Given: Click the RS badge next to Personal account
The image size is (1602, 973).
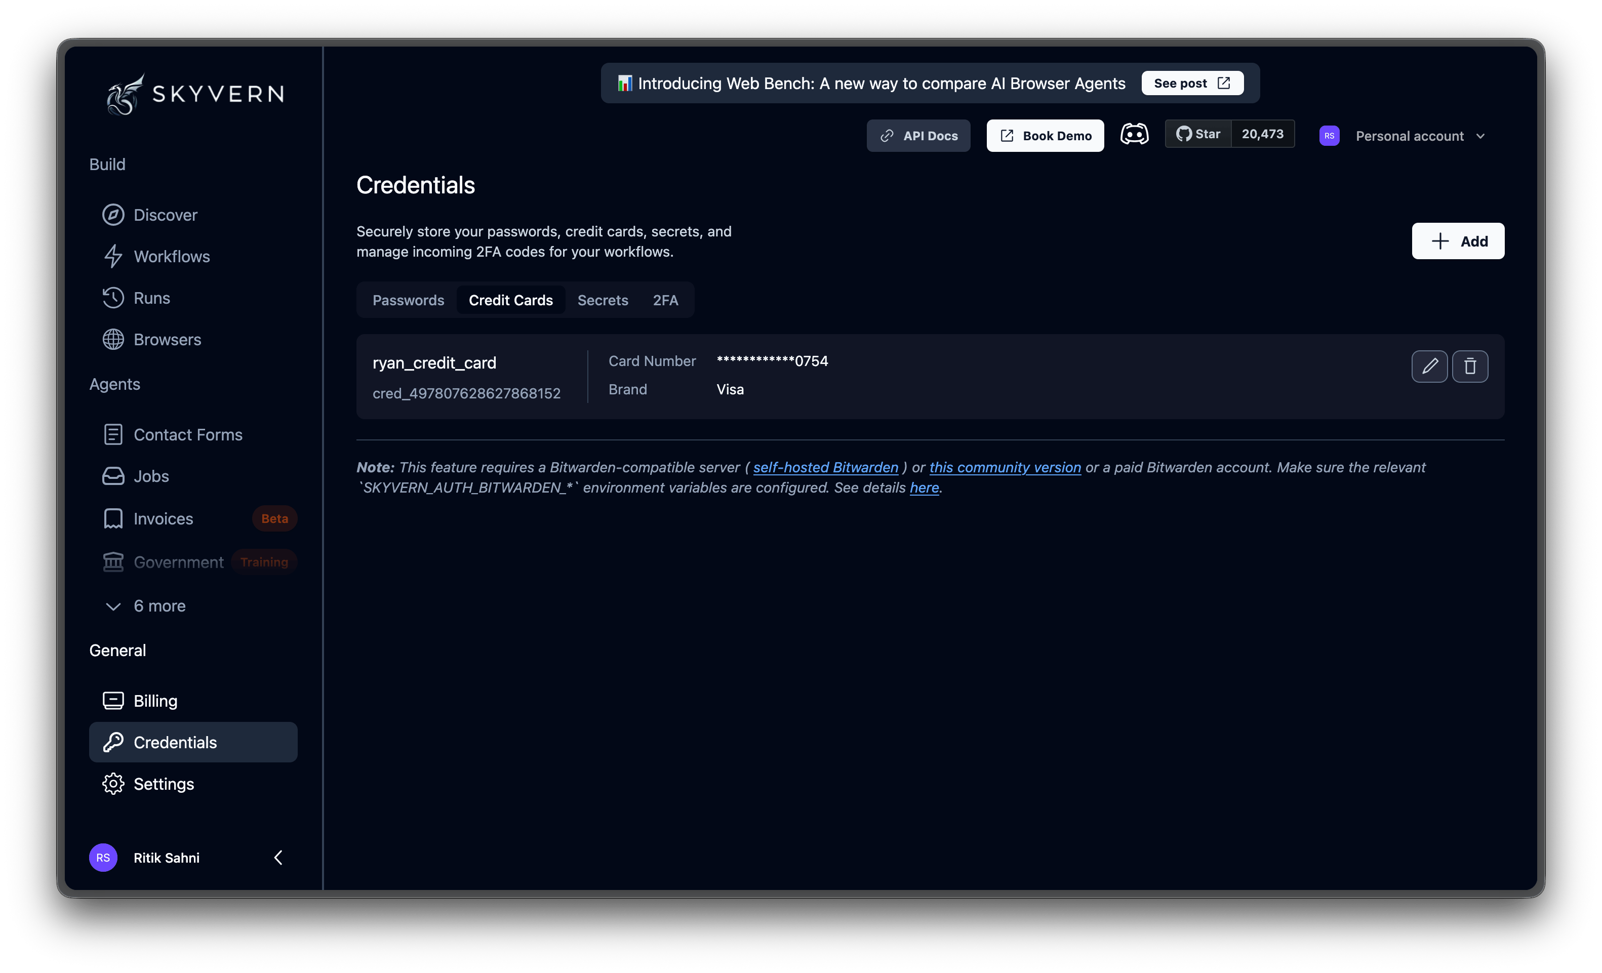Looking at the screenshot, I should [1329, 136].
